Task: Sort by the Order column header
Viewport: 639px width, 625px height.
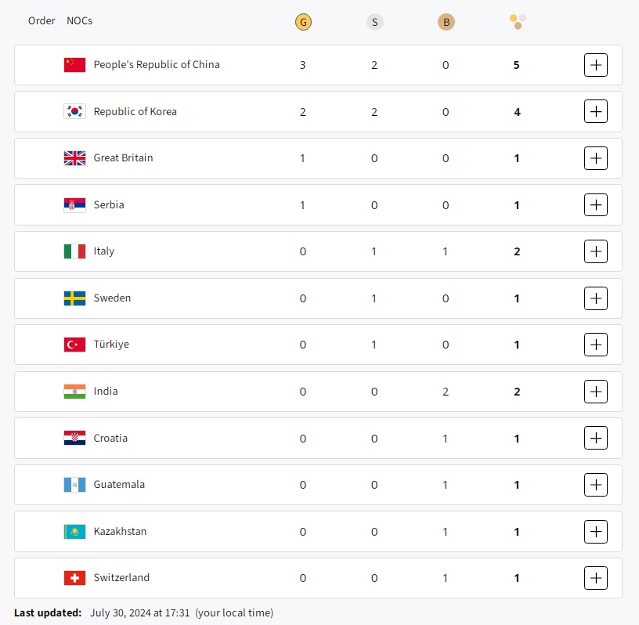Action: pyautogui.click(x=42, y=20)
